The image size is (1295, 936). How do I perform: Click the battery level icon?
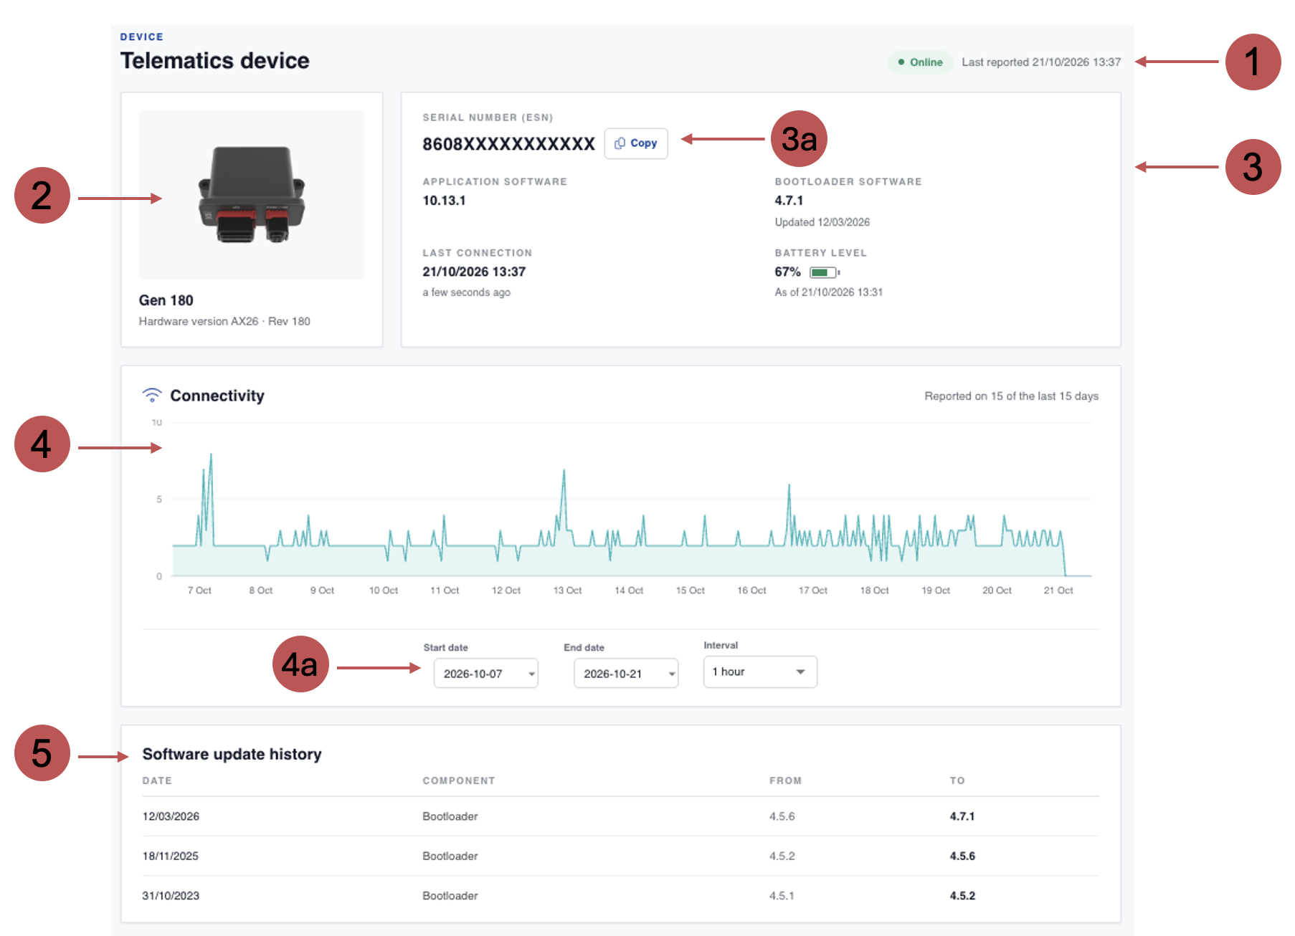(x=825, y=272)
